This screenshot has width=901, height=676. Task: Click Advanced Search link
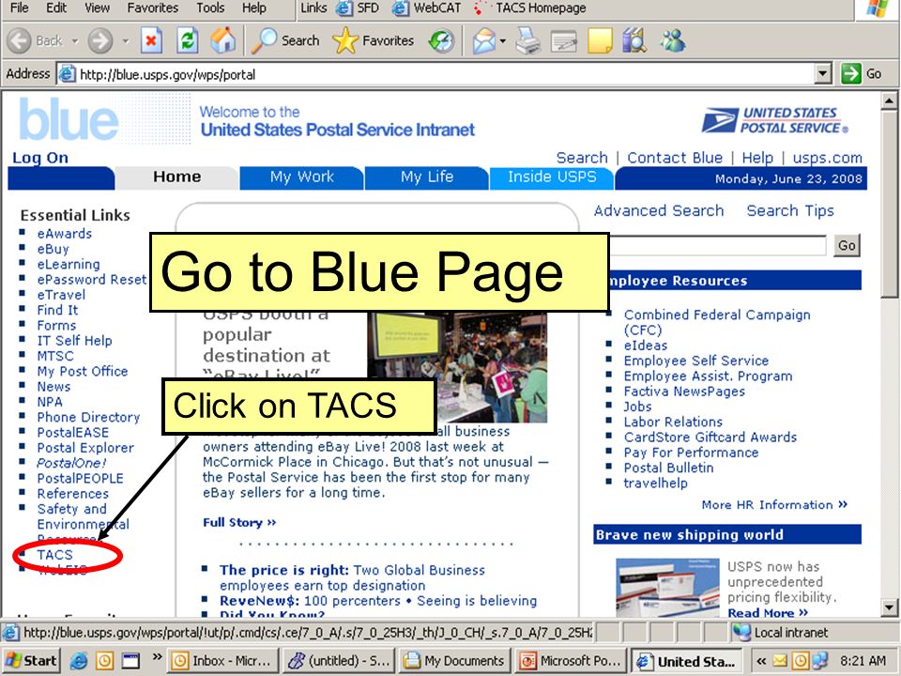pyautogui.click(x=659, y=211)
